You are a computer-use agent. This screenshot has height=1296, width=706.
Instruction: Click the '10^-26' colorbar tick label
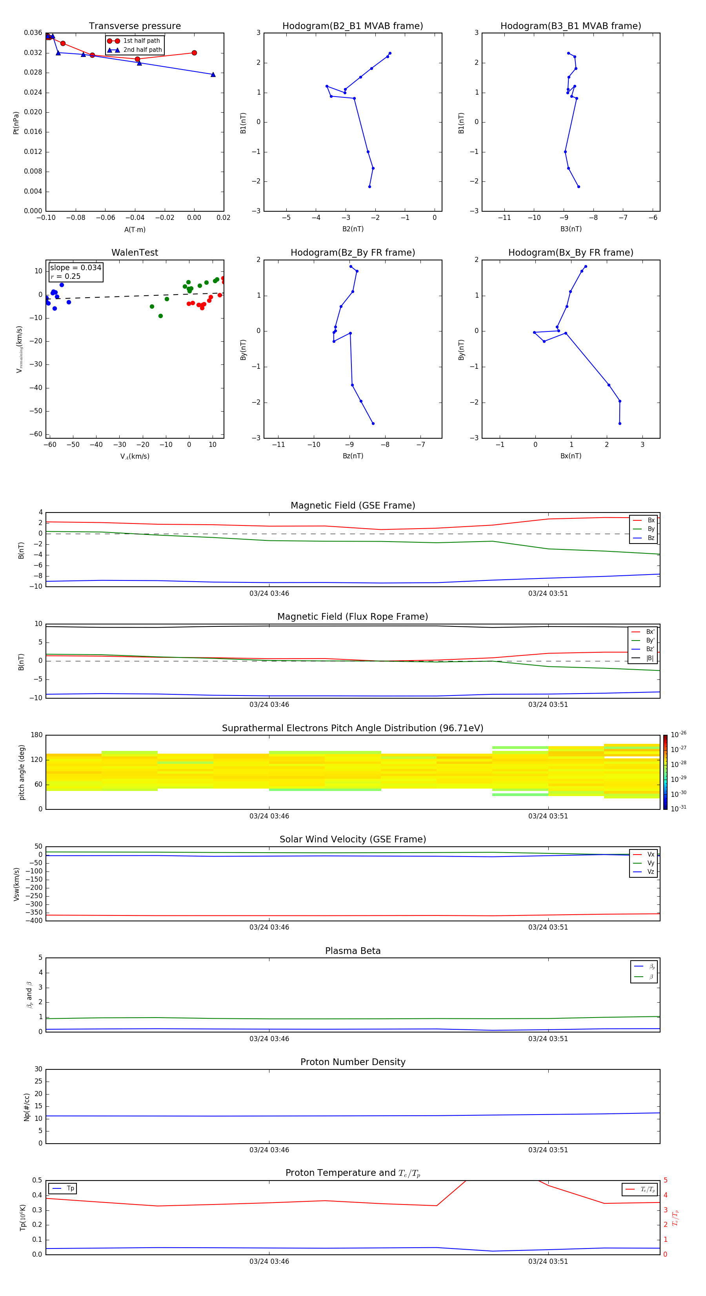679,734
